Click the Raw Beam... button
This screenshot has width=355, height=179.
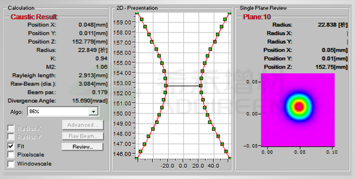83,136
